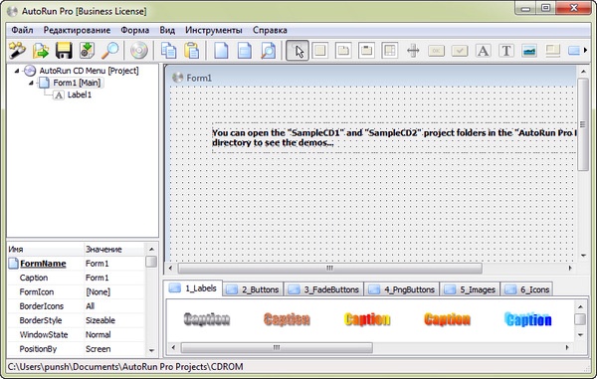Switch to the 4_PngButtons tab
The width and height of the screenshot is (597, 379).
(402, 289)
